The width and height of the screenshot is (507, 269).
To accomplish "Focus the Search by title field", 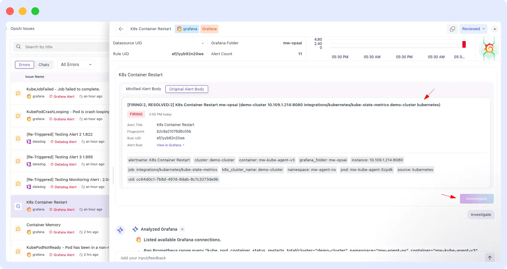I will click(62, 47).
